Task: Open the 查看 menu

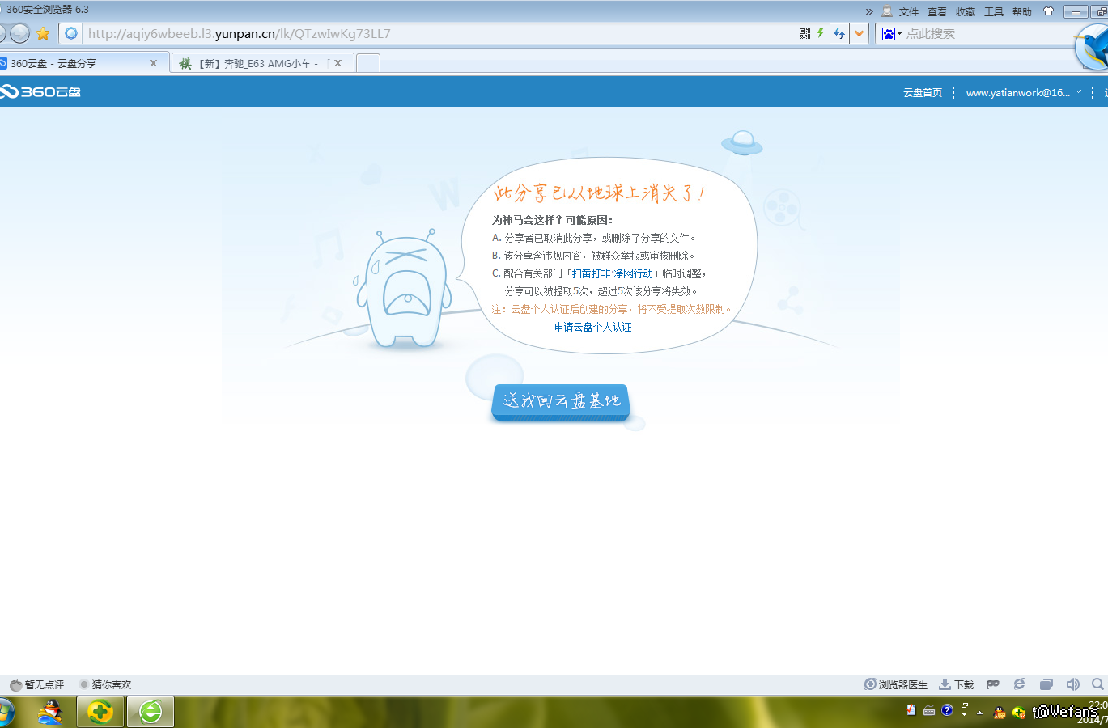Action: point(937,11)
